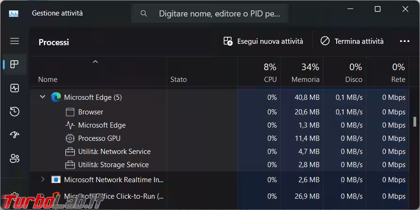Open the Users page in the sidebar
The width and height of the screenshot is (420, 210).
[x=15, y=158]
